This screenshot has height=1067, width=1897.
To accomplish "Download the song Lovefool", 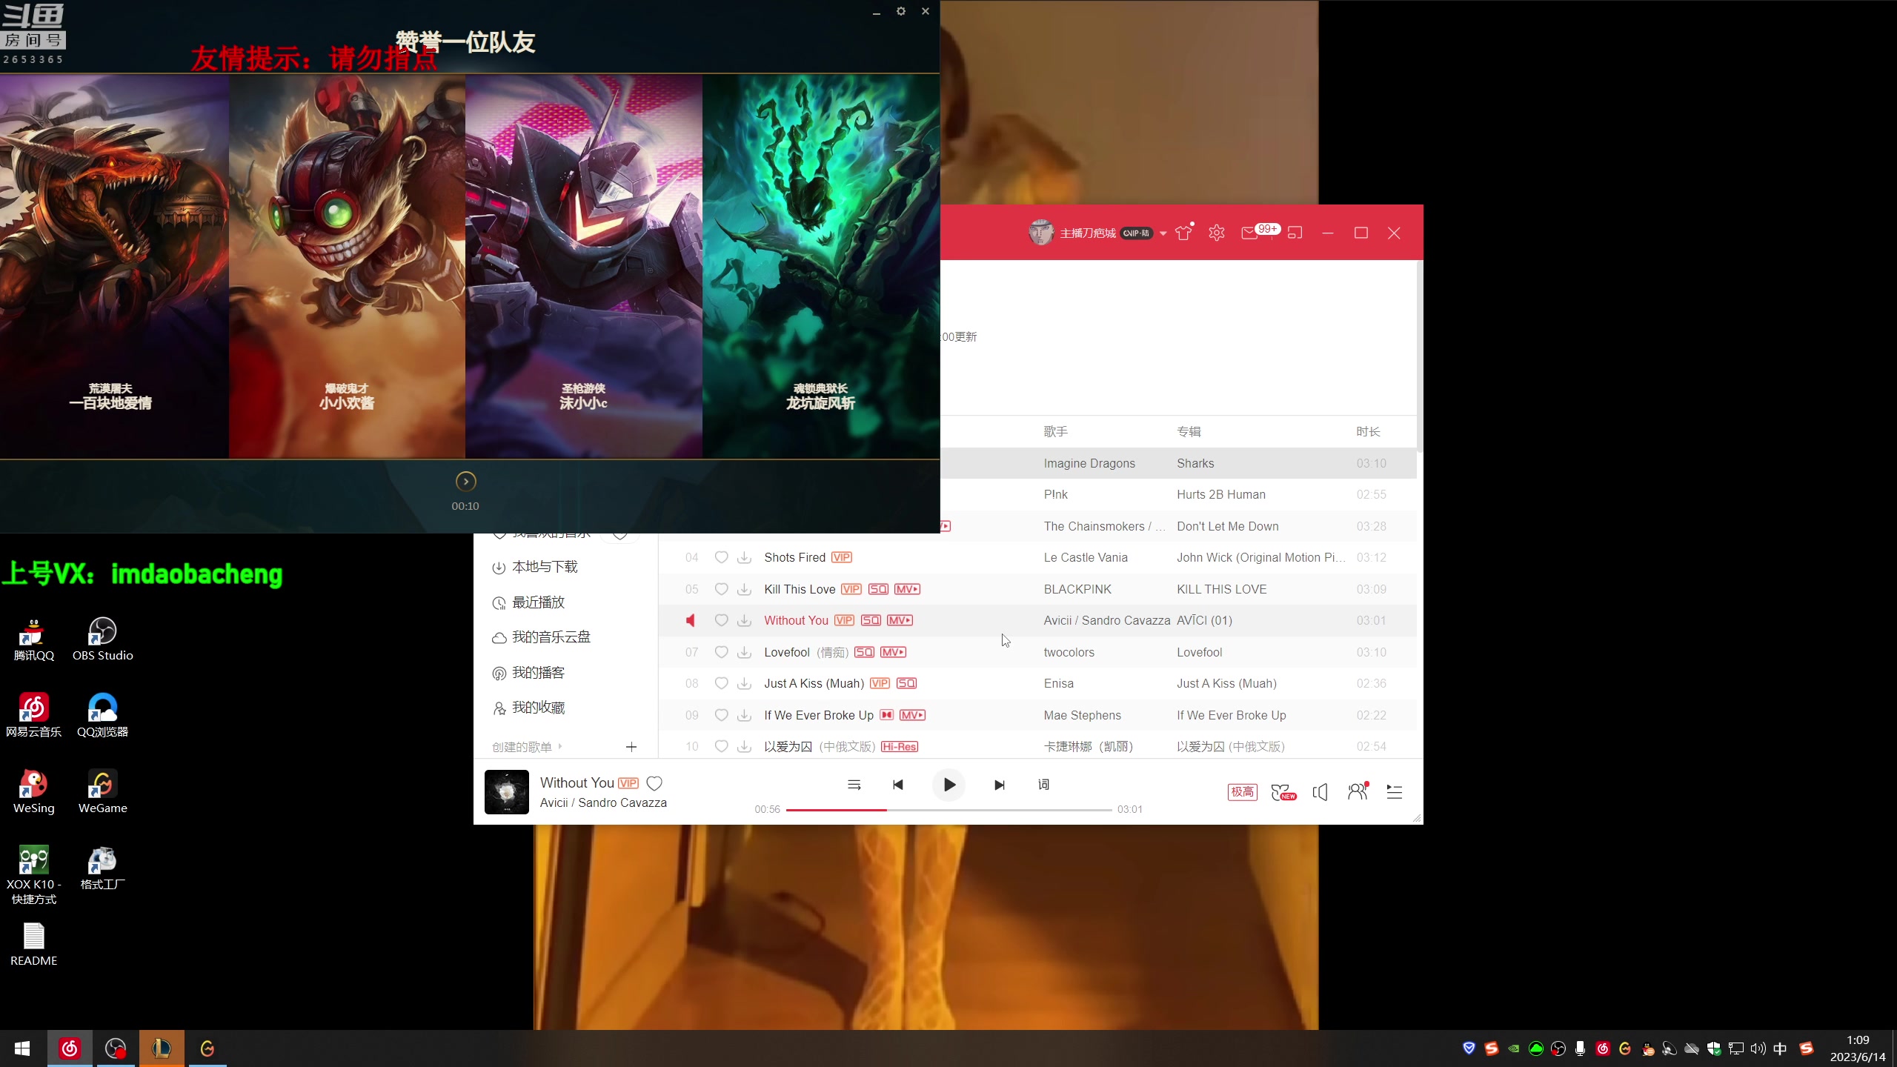I will (x=745, y=652).
